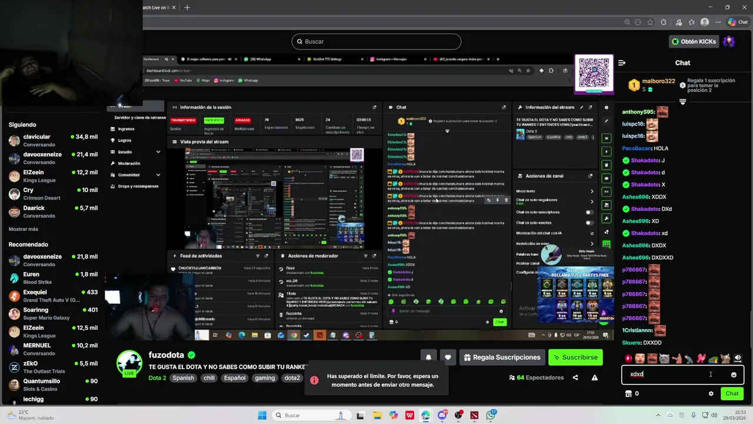Click fuzodota channel name
Image resolution: width=753 pixels, height=424 pixels.
(166, 355)
